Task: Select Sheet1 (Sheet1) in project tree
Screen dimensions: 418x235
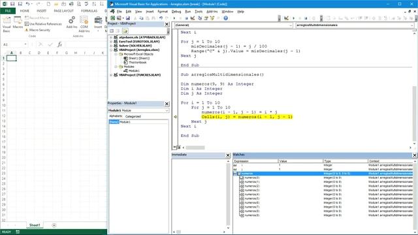Action: click(139, 58)
